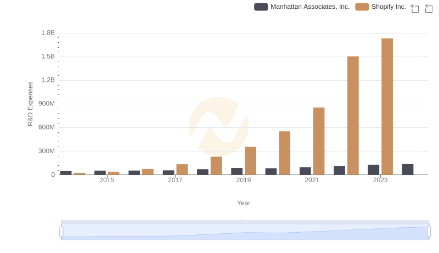Click the 1.8B y-axis label
The height and width of the screenshot is (253, 439).
(x=48, y=33)
